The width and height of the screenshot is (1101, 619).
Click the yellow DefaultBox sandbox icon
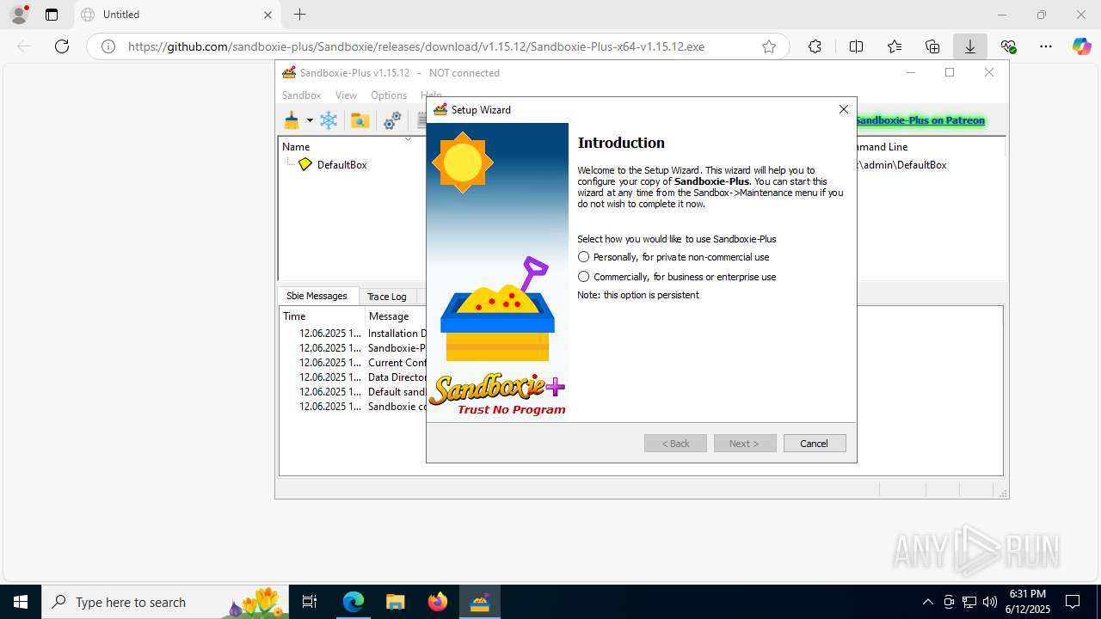pyautogui.click(x=304, y=164)
